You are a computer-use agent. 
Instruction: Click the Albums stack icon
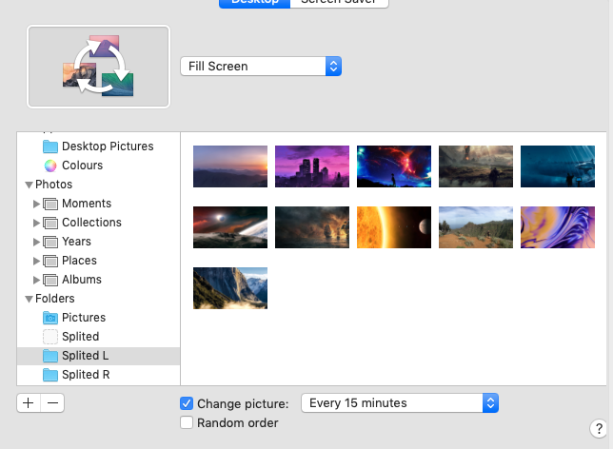50,280
